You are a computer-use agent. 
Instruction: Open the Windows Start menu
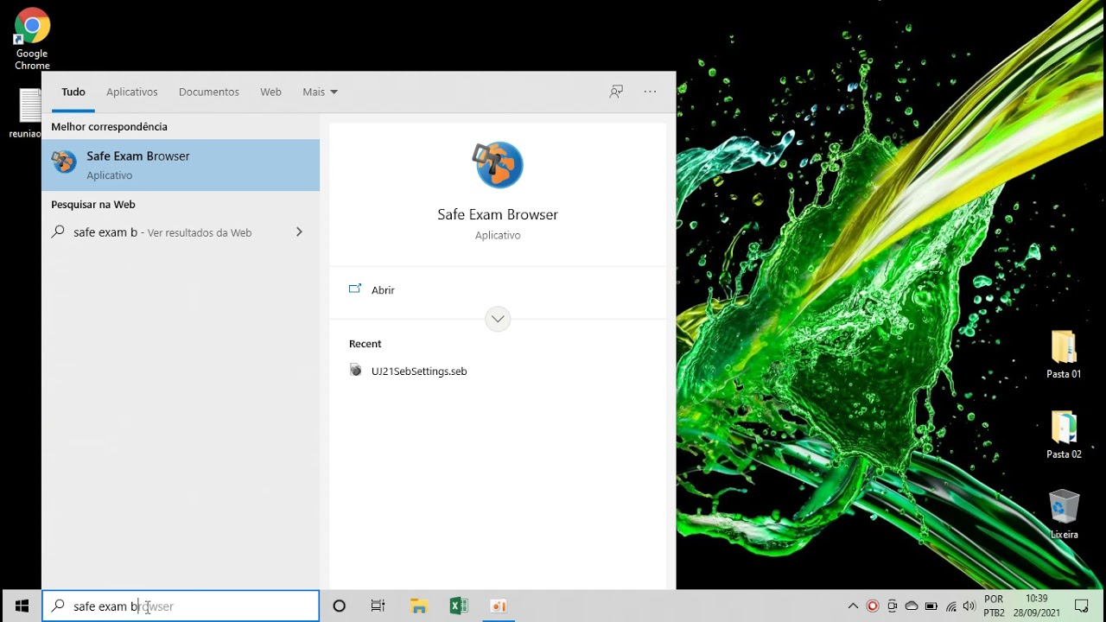click(x=22, y=606)
